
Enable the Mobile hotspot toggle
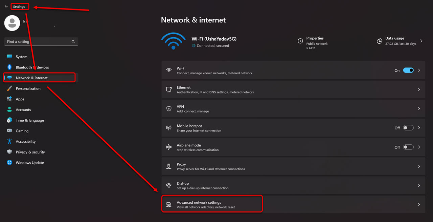pos(408,128)
